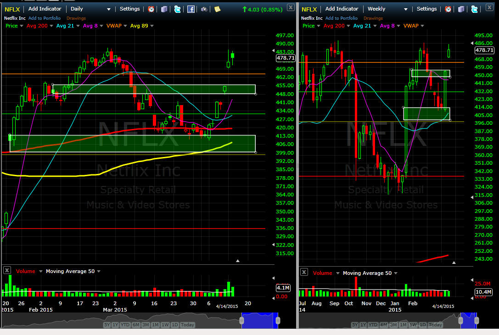The height and width of the screenshot is (335, 499).
Task: Click the database stack icon in Weekly chart
Action: (461, 9)
